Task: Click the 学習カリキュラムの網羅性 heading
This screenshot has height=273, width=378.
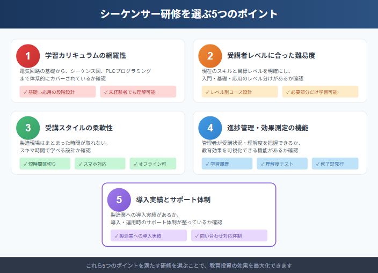Action: pyautogui.click(x=86, y=55)
